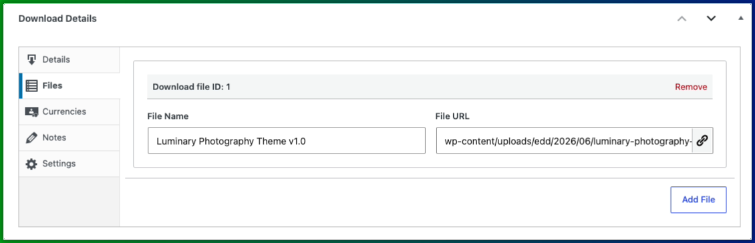Focus the File Name input field

click(287, 140)
